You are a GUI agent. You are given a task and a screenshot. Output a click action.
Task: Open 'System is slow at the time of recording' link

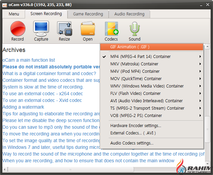(x=43, y=87)
